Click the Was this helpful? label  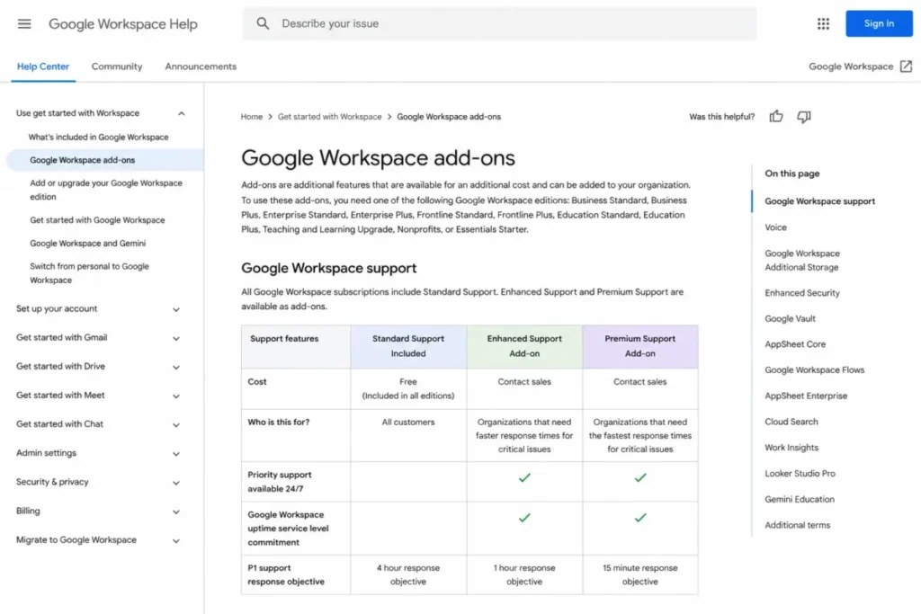pos(722,116)
